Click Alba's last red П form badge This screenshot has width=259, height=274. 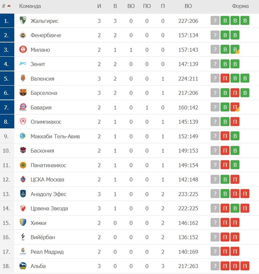pos(245,266)
